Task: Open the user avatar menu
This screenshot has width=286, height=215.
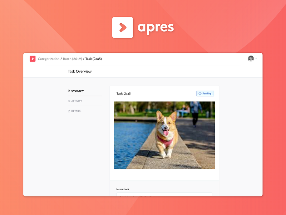Action: (x=251, y=58)
